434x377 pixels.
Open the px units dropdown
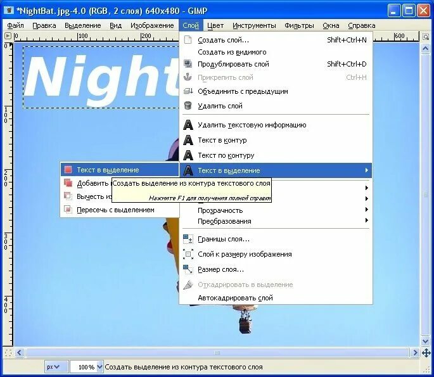[56, 367]
